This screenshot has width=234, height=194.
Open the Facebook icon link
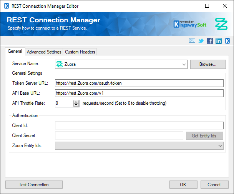pos(210,41)
